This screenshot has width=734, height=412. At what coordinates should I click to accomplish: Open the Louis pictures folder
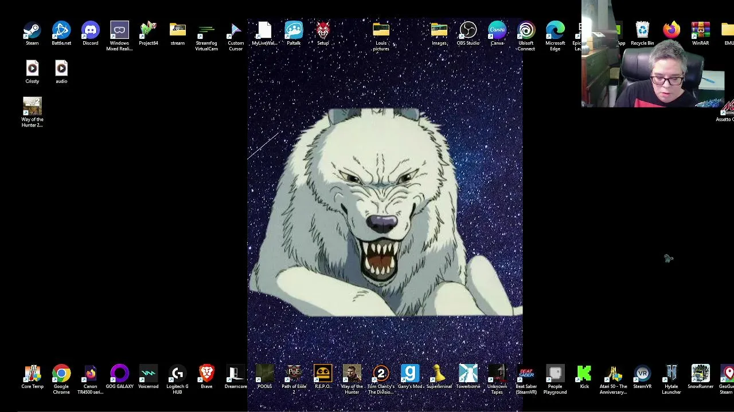click(381, 30)
